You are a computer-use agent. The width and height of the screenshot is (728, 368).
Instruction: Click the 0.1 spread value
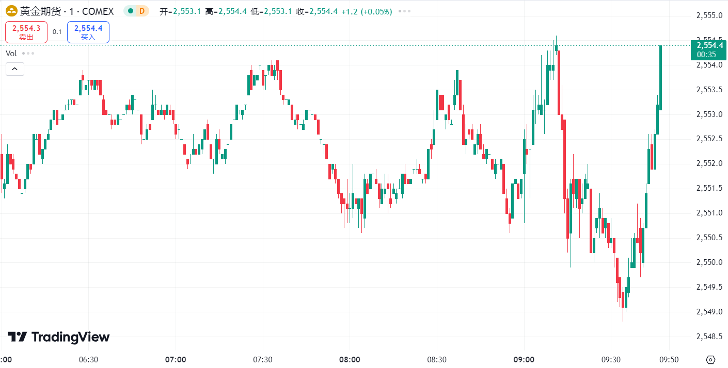(57, 32)
